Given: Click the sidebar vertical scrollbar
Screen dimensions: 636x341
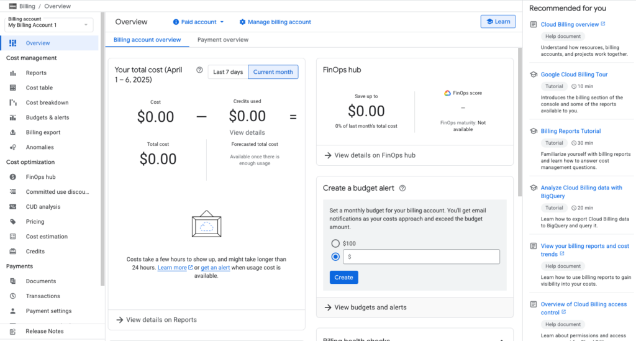Looking at the screenshot, I should pos(102,149).
